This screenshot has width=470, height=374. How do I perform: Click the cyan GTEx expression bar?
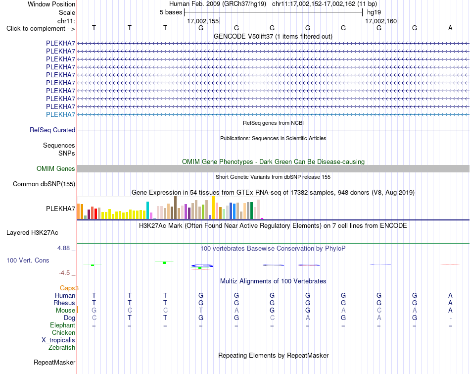[x=147, y=210]
